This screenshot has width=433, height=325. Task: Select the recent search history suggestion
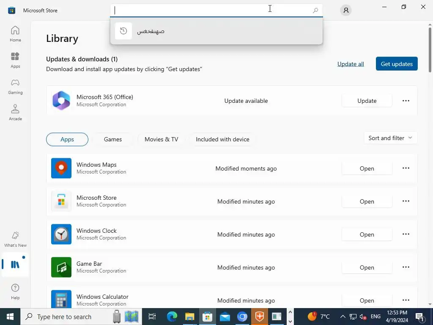pos(216,31)
